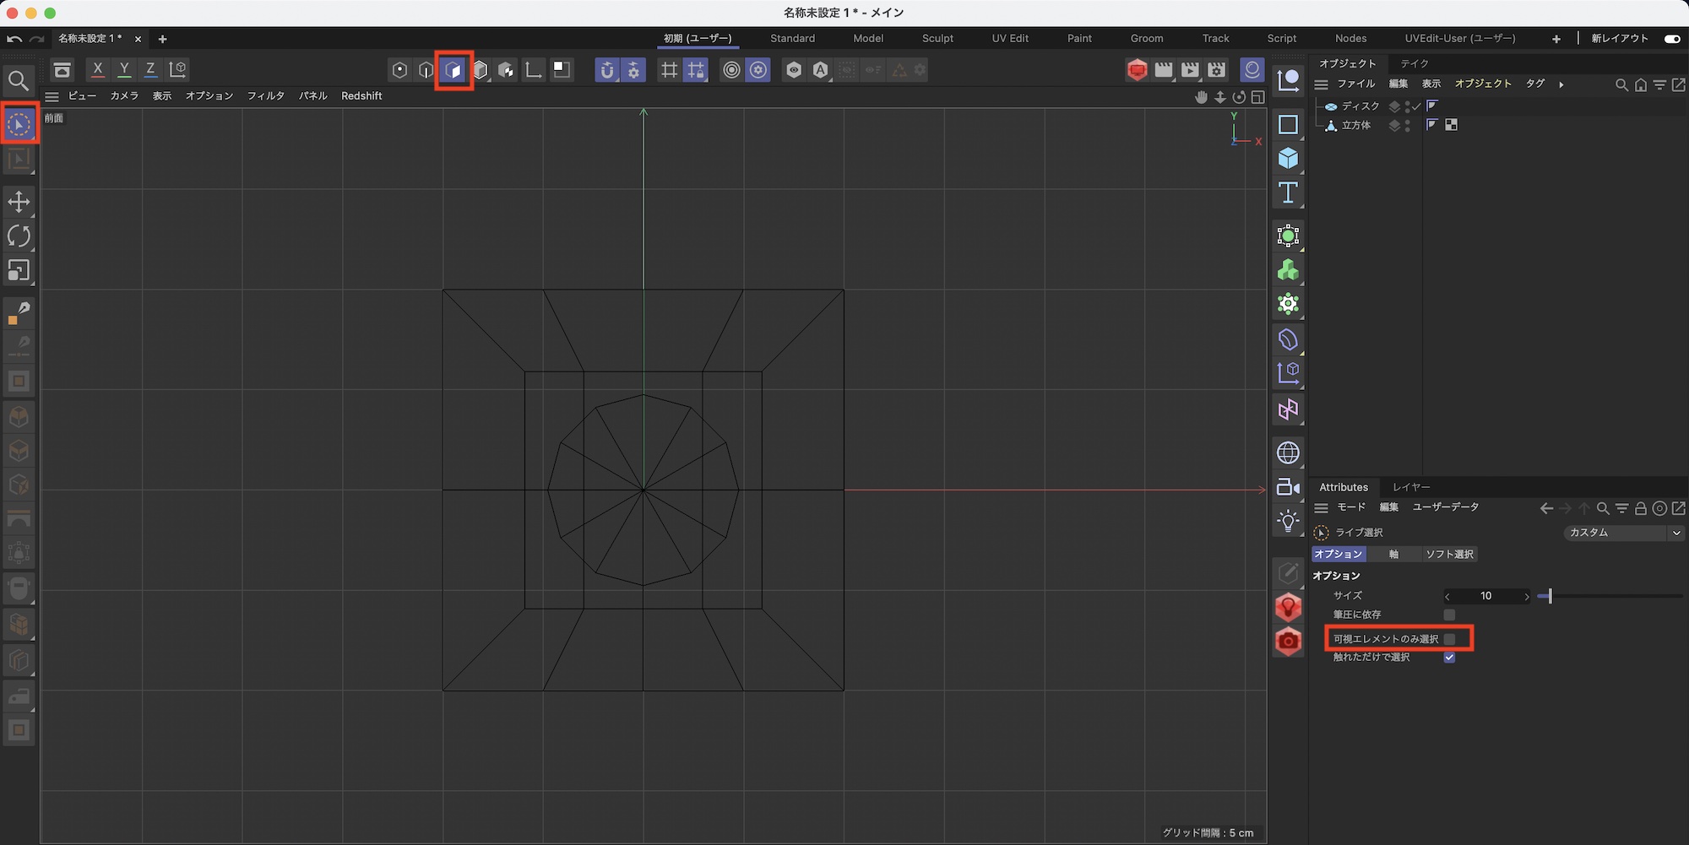The image size is (1689, 845).
Task: Add a Light object
Action: click(1288, 521)
